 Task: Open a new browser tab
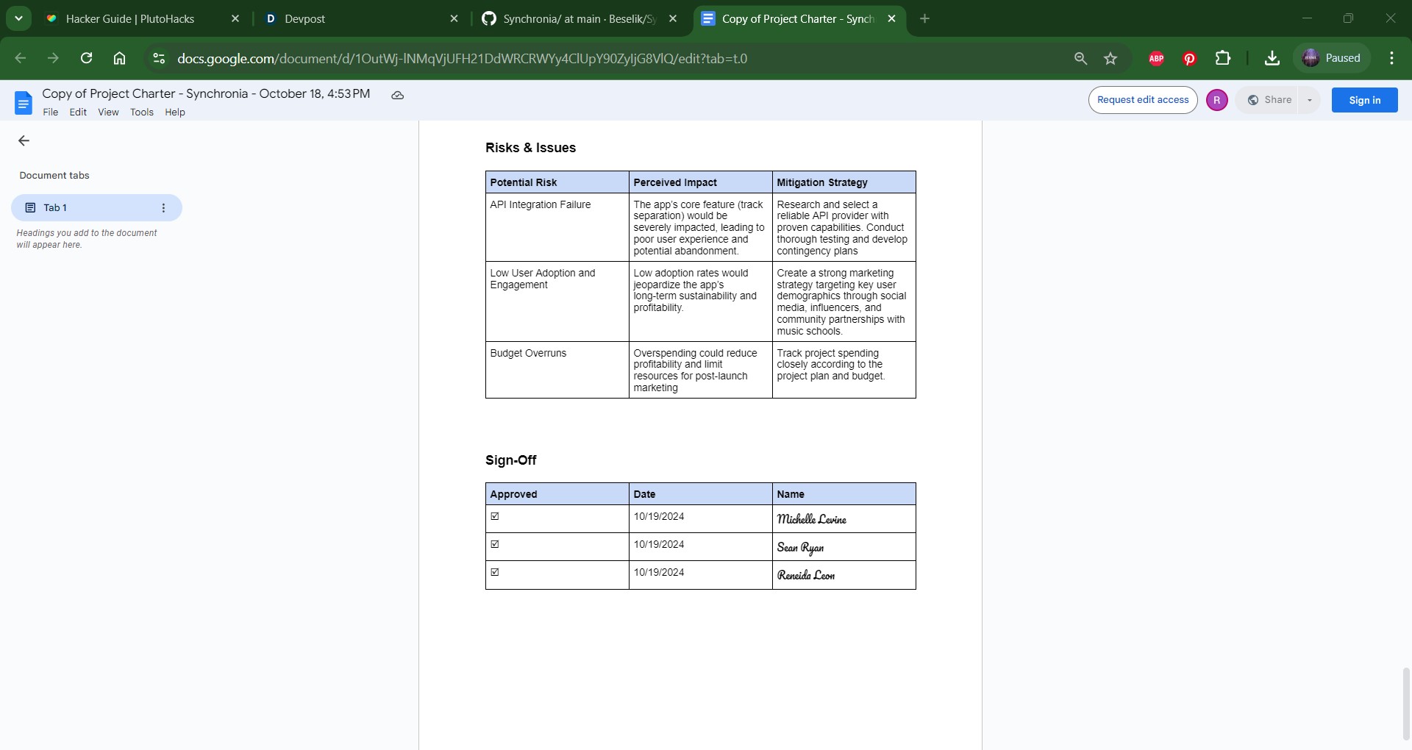[x=924, y=19]
